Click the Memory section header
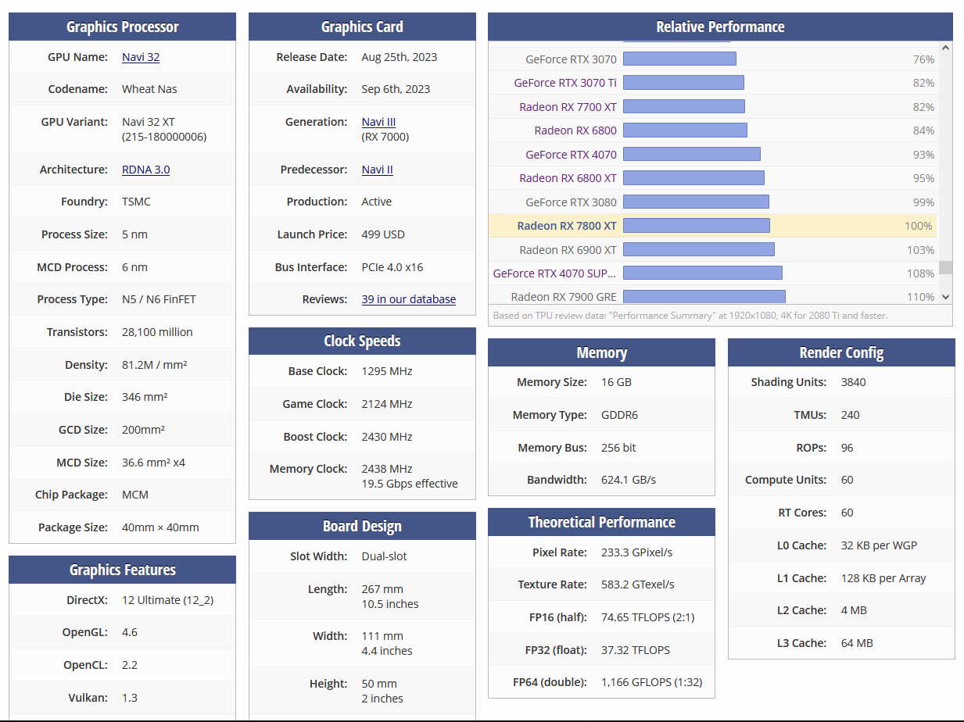This screenshot has width=964, height=722. [x=601, y=352]
